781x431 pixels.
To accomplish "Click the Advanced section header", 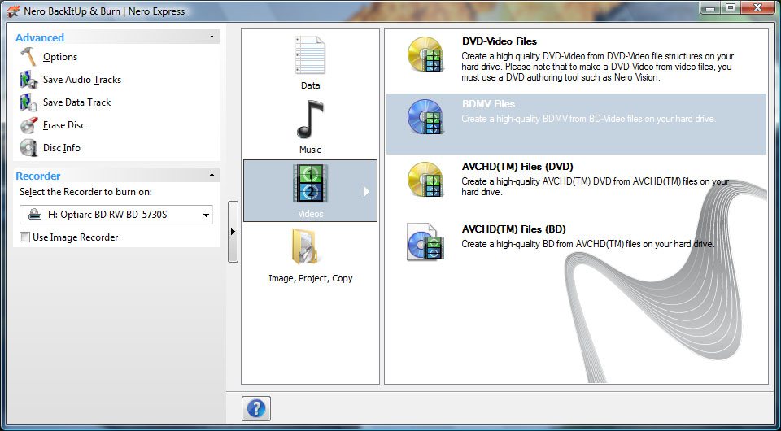I will (x=116, y=37).
